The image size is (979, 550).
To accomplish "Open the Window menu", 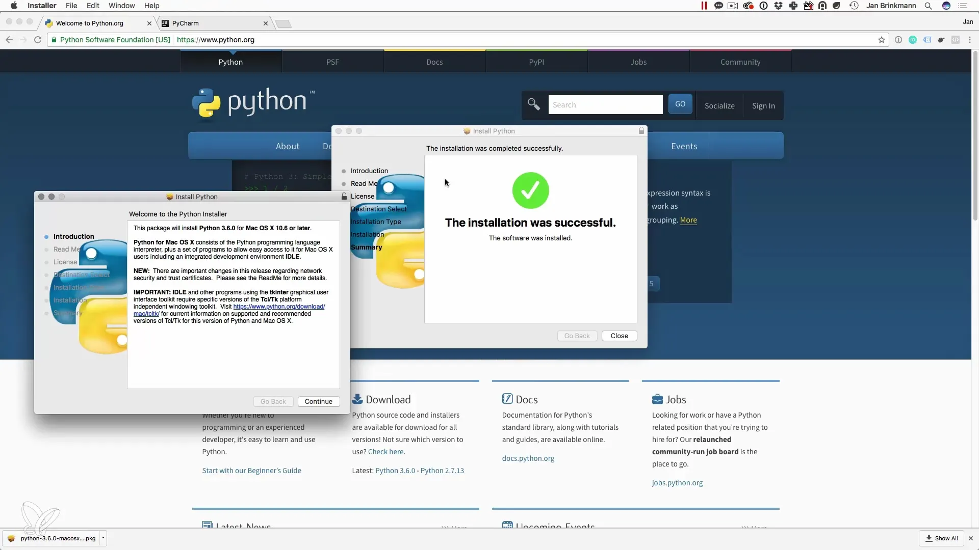I will [x=122, y=6].
